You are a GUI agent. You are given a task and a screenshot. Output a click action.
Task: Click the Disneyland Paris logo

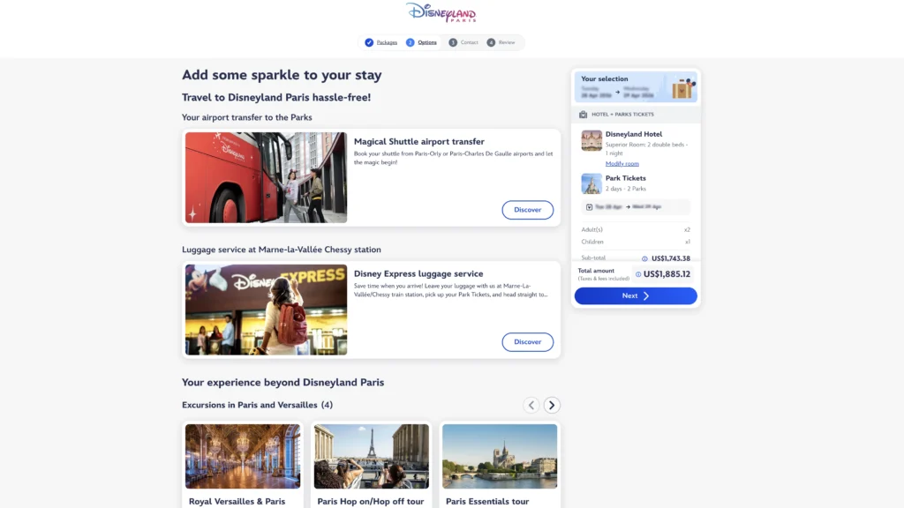click(x=441, y=12)
